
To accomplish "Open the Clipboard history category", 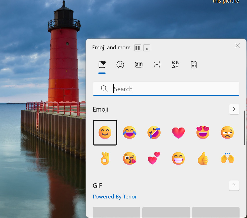I will point(193,65).
